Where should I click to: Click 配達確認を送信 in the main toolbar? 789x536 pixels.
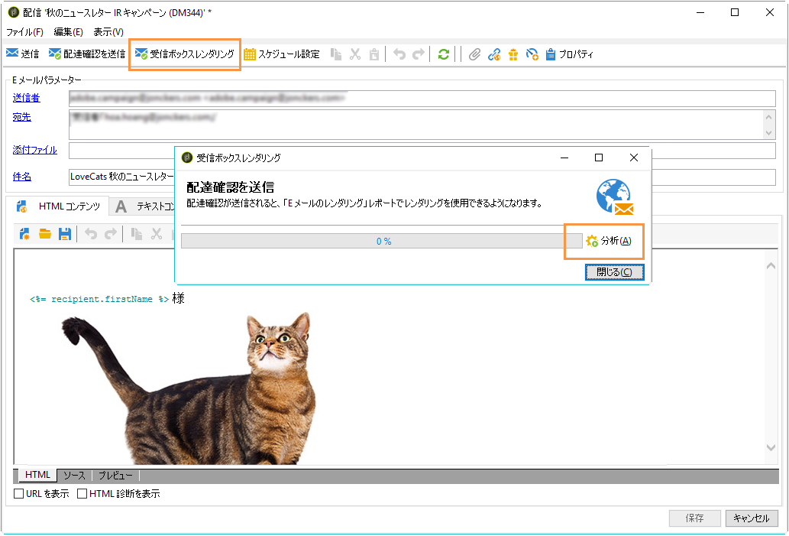[x=87, y=54]
